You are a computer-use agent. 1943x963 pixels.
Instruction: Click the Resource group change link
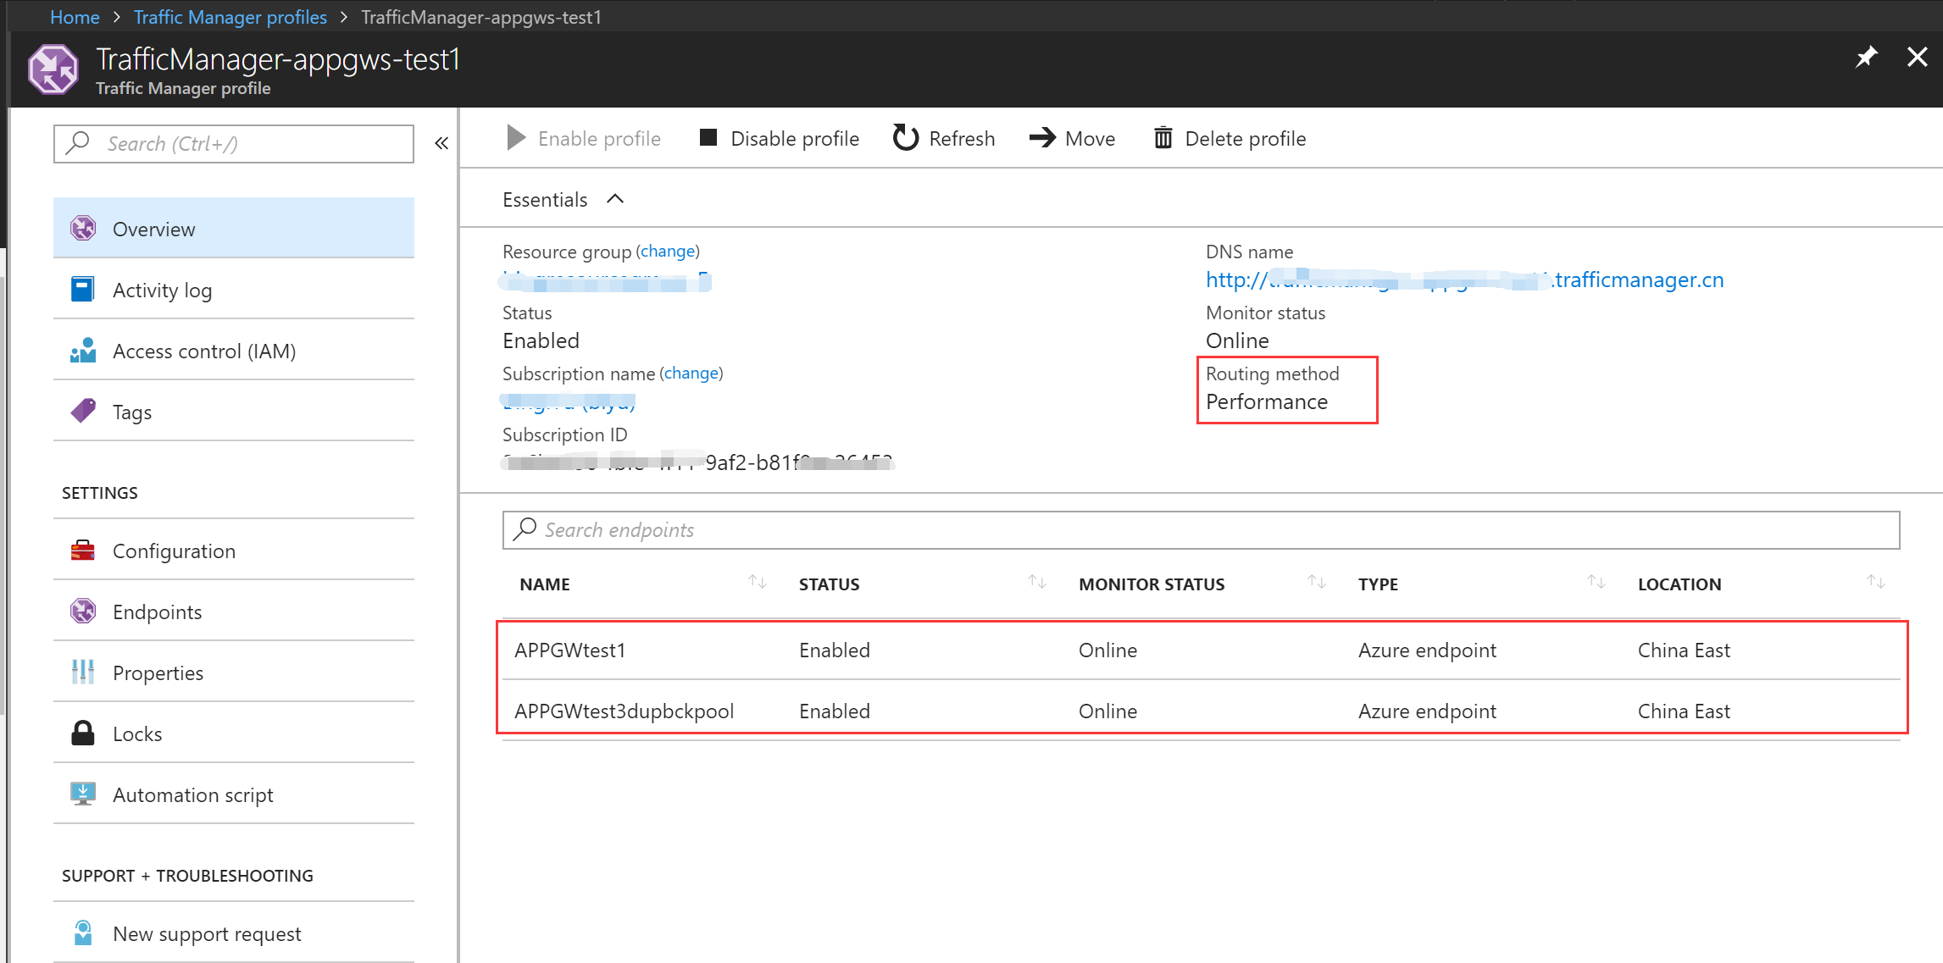point(667,252)
